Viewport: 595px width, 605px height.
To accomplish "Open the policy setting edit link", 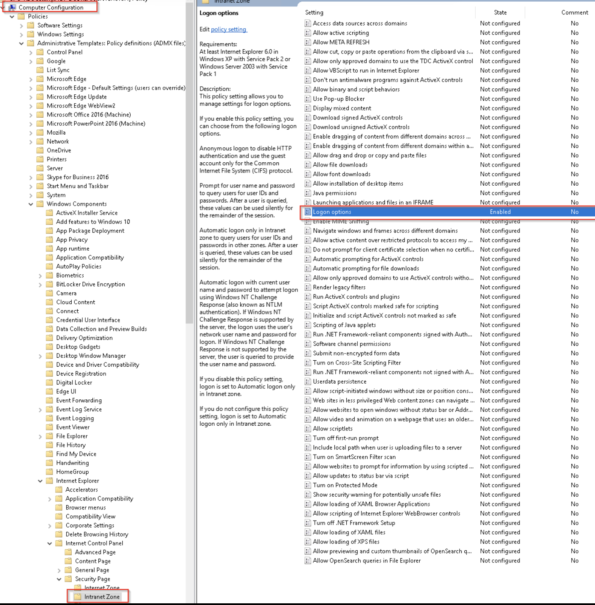I will click(228, 29).
